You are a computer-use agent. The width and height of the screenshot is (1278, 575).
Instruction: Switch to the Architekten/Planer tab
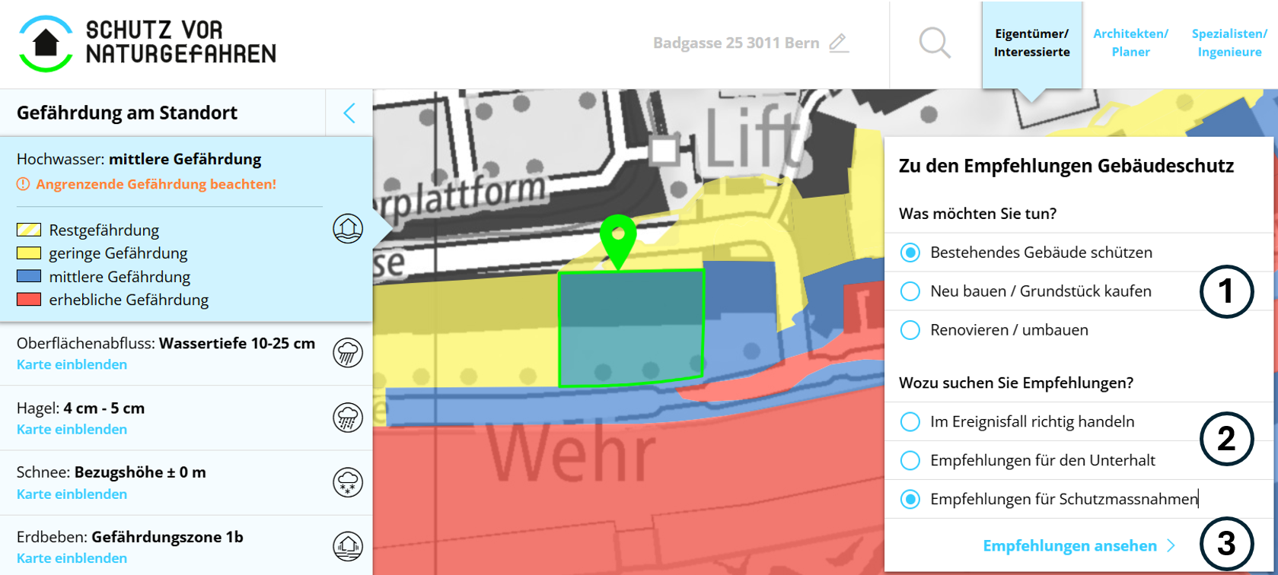(1130, 43)
